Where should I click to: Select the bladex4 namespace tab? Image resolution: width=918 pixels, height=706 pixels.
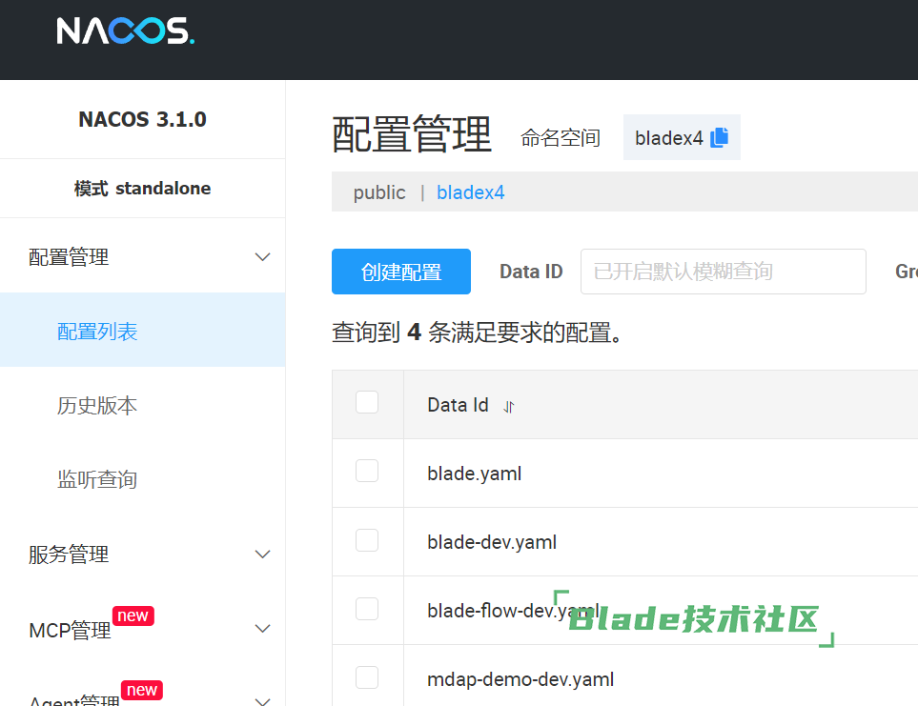click(470, 192)
